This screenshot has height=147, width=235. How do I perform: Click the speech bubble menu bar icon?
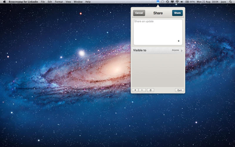point(162,2)
